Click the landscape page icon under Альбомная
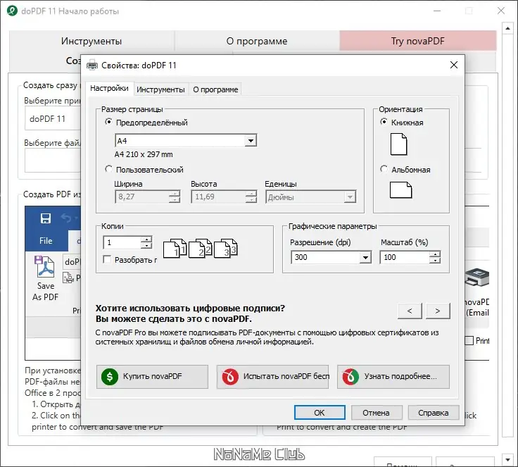Screen dimensions: 518x467 400,190
